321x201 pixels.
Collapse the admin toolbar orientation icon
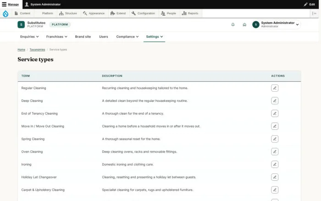314,13
